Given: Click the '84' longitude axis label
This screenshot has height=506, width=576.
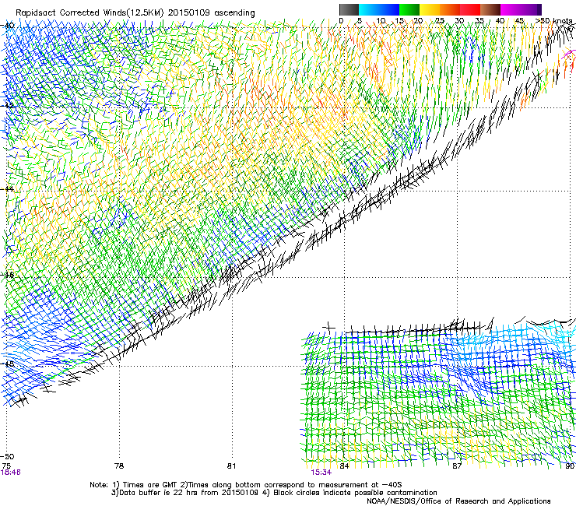Looking at the screenshot, I should 344,466.
